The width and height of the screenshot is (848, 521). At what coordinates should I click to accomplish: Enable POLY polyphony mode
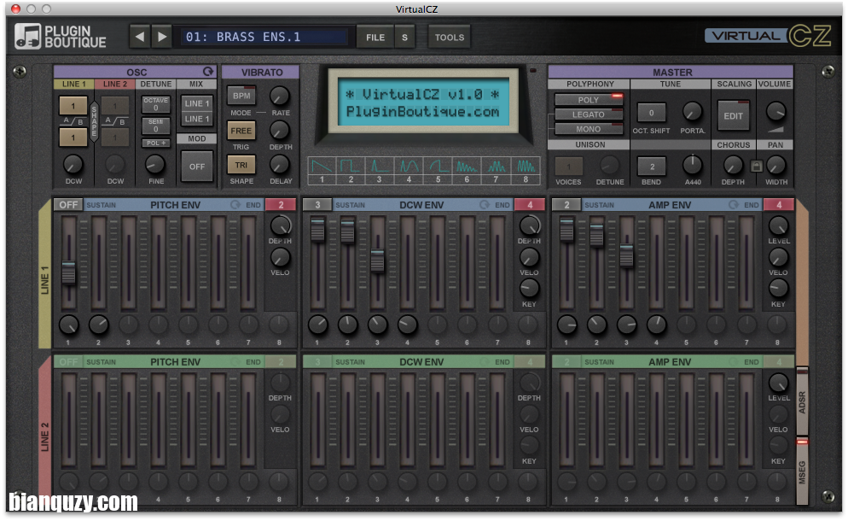[589, 100]
